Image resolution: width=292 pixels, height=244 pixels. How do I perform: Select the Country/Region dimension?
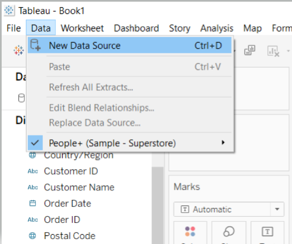click(79, 155)
